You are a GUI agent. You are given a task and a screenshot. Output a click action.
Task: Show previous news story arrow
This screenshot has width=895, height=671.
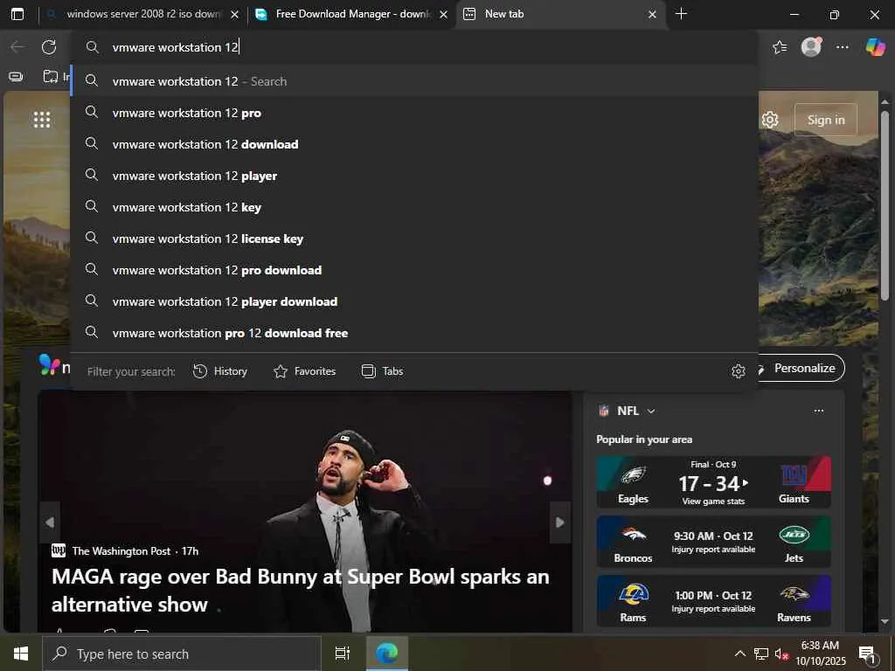coord(50,522)
